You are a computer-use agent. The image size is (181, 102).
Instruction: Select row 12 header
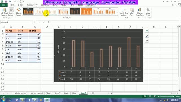pos(2,72)
